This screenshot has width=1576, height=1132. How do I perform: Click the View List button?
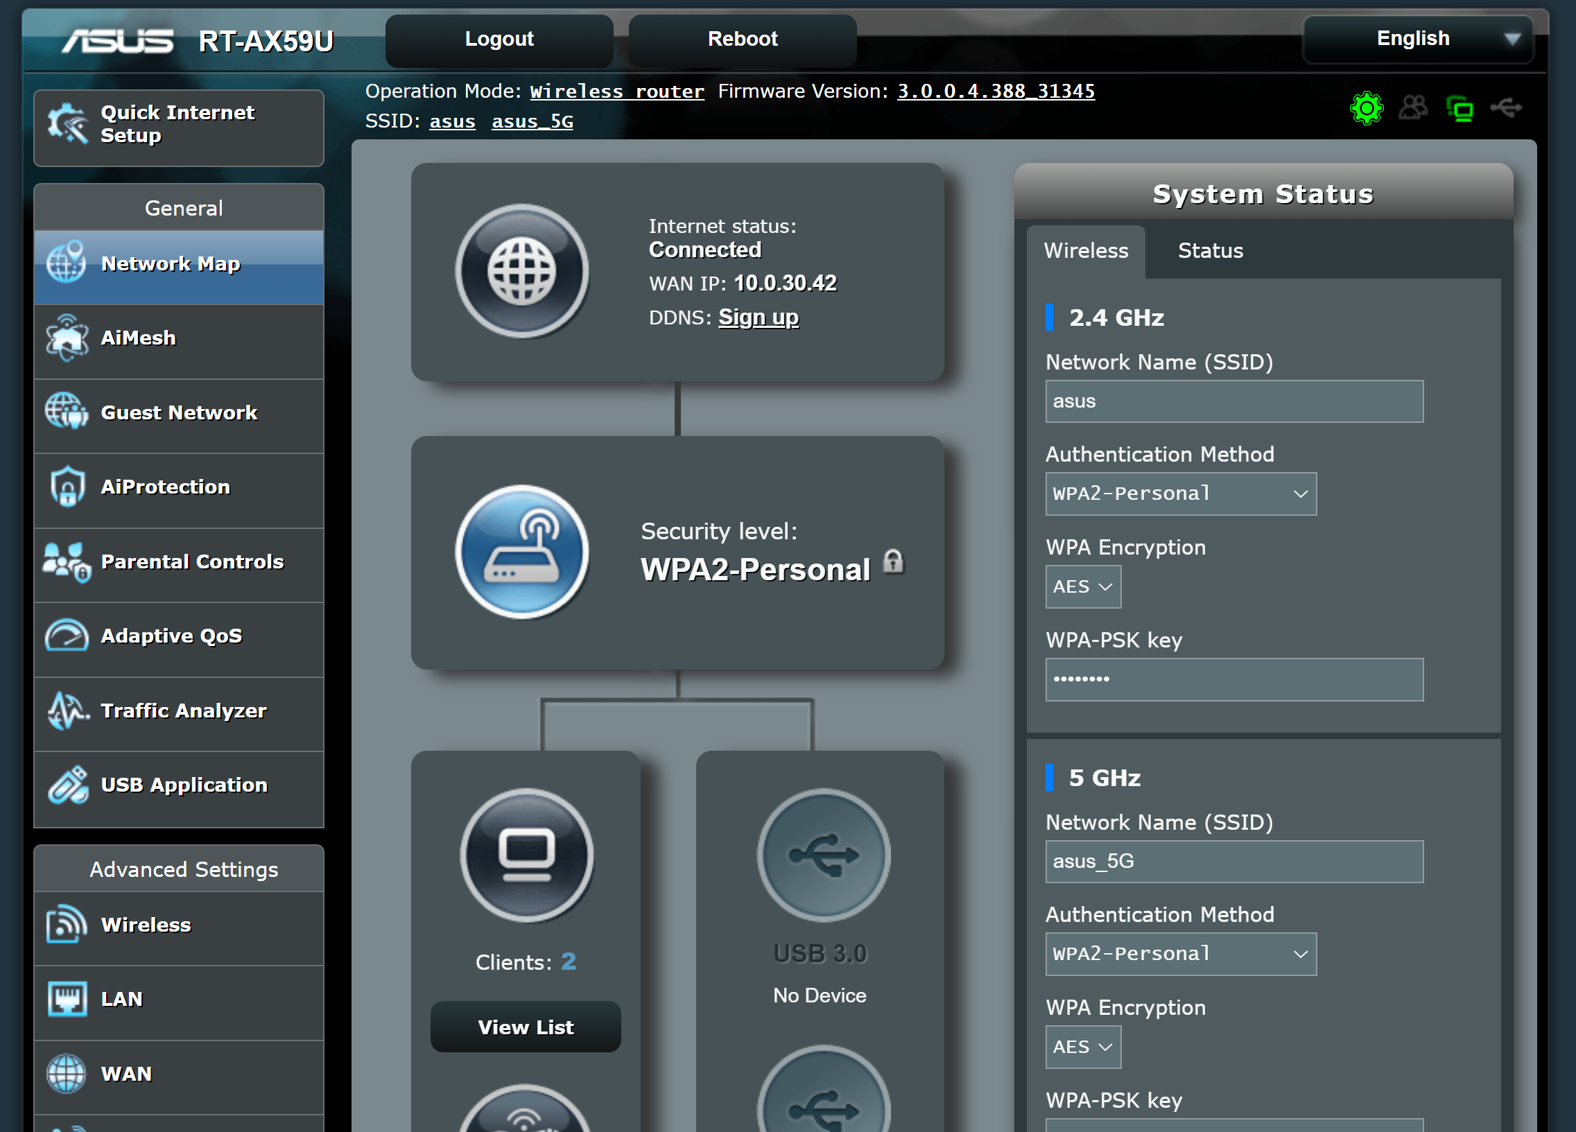pos(526,1027)
